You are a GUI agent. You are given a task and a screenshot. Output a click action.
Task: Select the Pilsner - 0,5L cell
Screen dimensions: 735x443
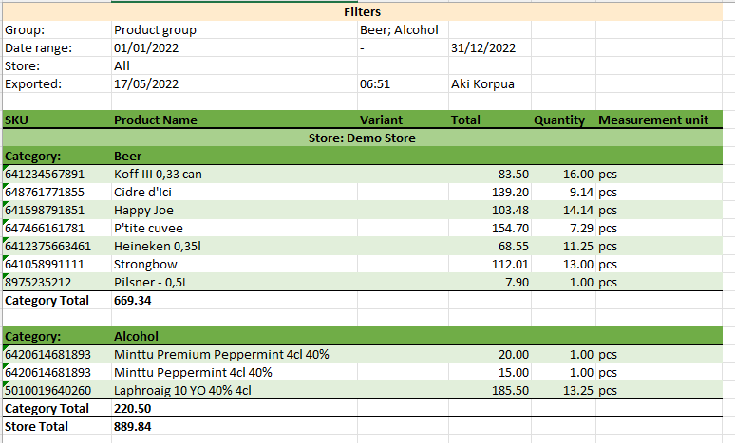[152, 283]
